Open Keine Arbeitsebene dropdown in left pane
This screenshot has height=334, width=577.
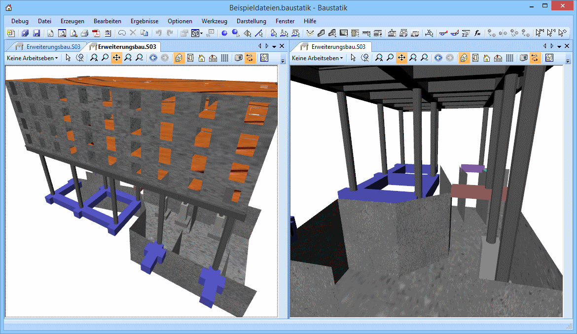33,58
